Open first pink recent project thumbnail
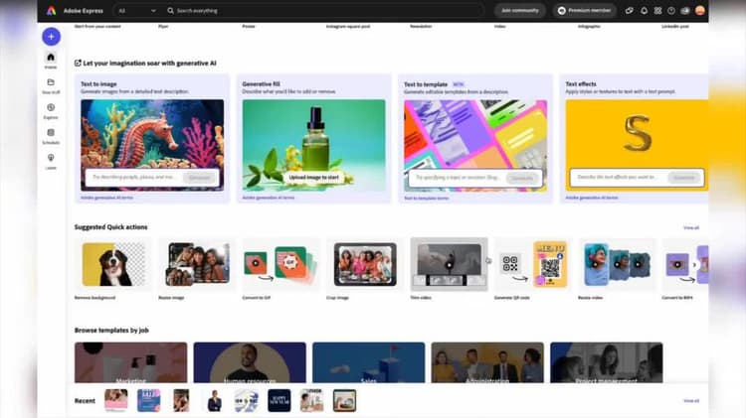Image resolution: width=746 pixels, height=418 pixels. click(x=116, y=400)
